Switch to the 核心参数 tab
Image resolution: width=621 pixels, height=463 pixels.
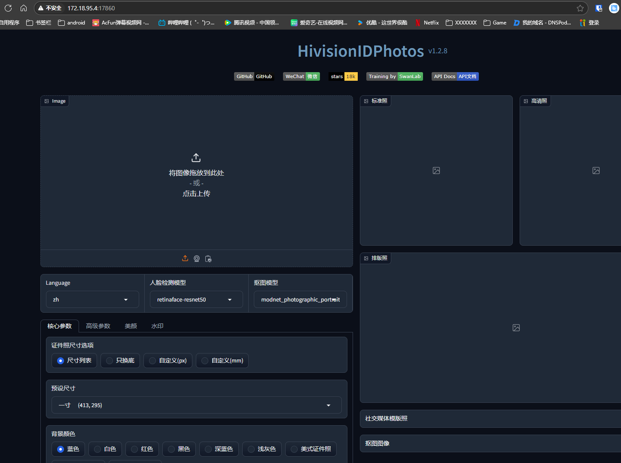60,326
